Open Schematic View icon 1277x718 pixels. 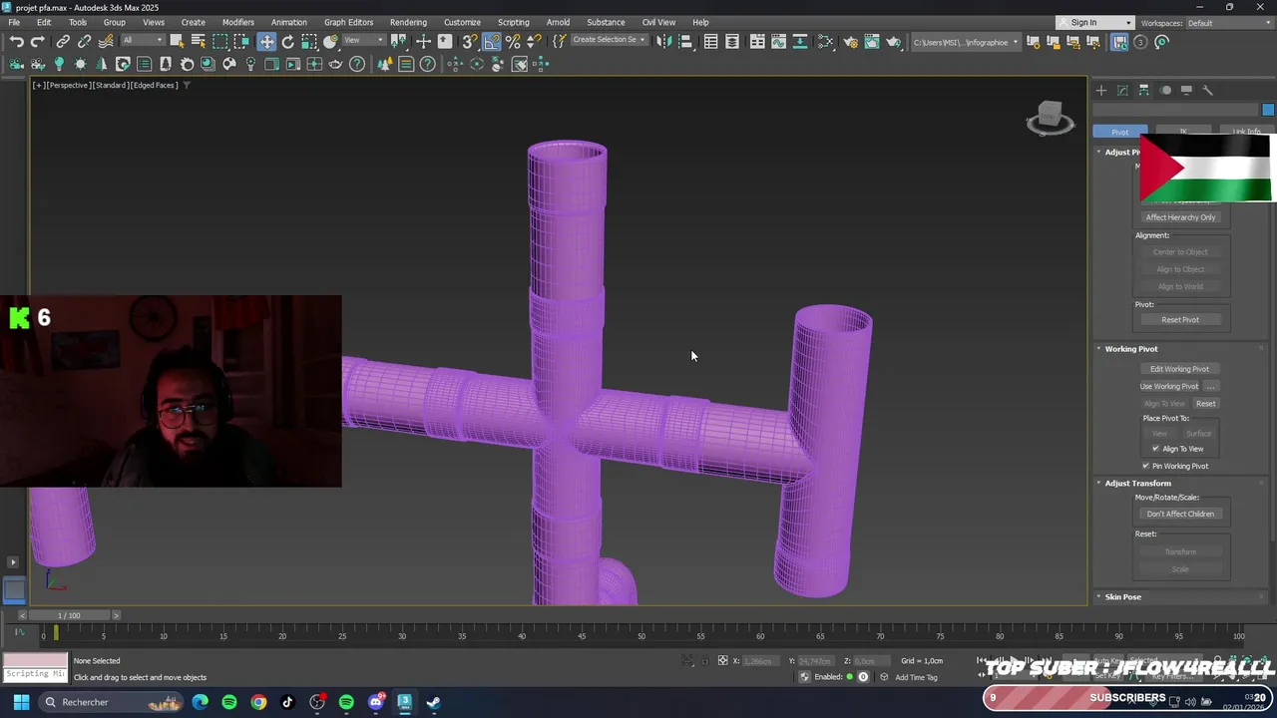tap(800, 42)
